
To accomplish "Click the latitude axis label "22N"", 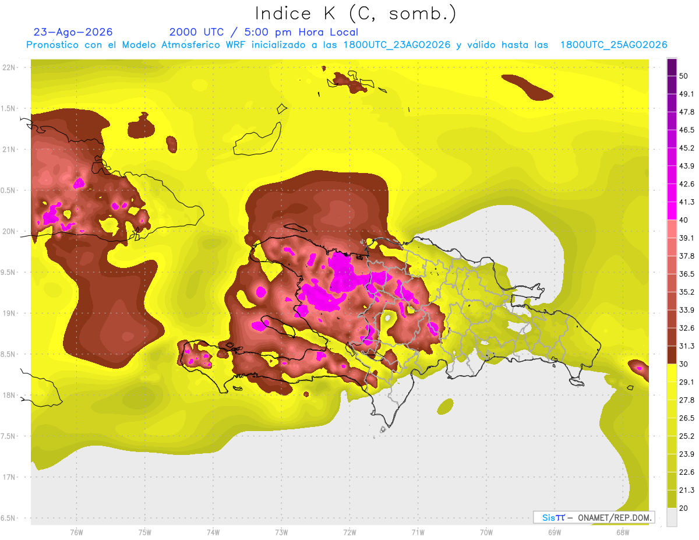I will [x=10, y=68].
